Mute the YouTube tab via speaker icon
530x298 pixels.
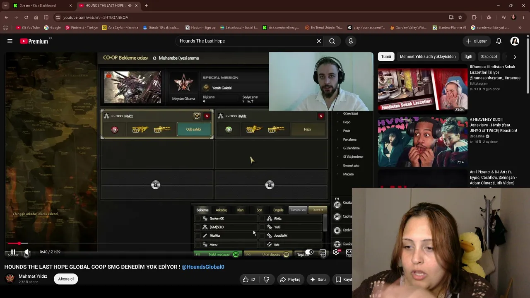(x=130, y=5)
